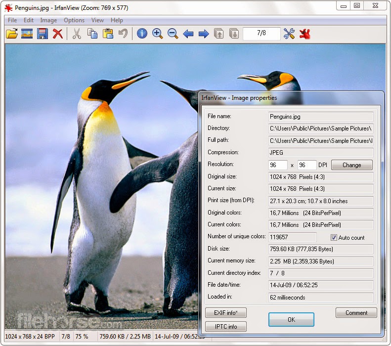
Task: Click the Compression value JPEG
Action: tap(321, 153)
